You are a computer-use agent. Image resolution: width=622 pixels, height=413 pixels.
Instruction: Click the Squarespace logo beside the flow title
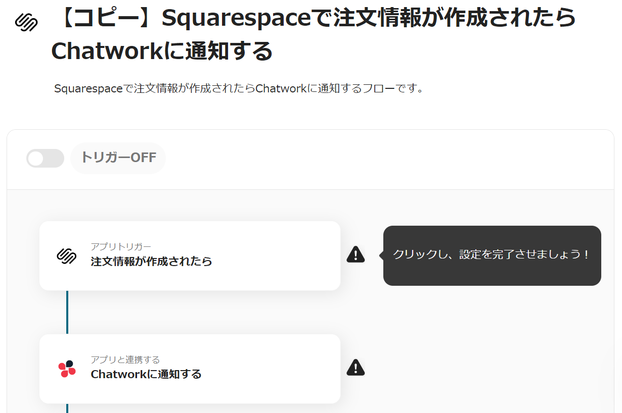coord(26,22)
